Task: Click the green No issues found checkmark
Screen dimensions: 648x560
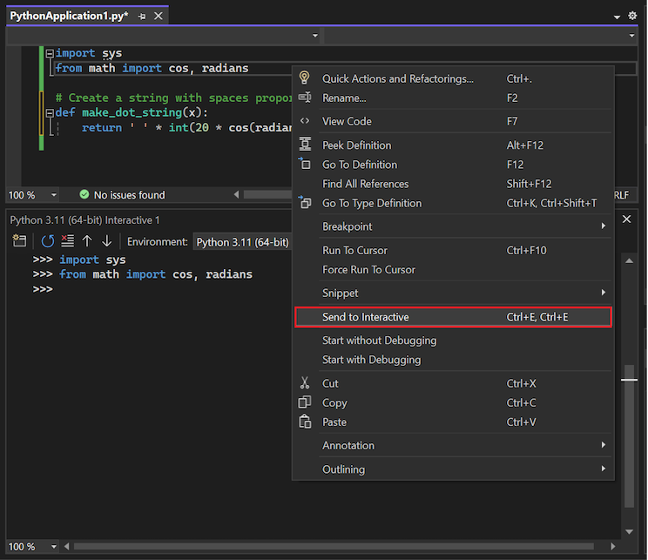Action: tap(84, 195)
